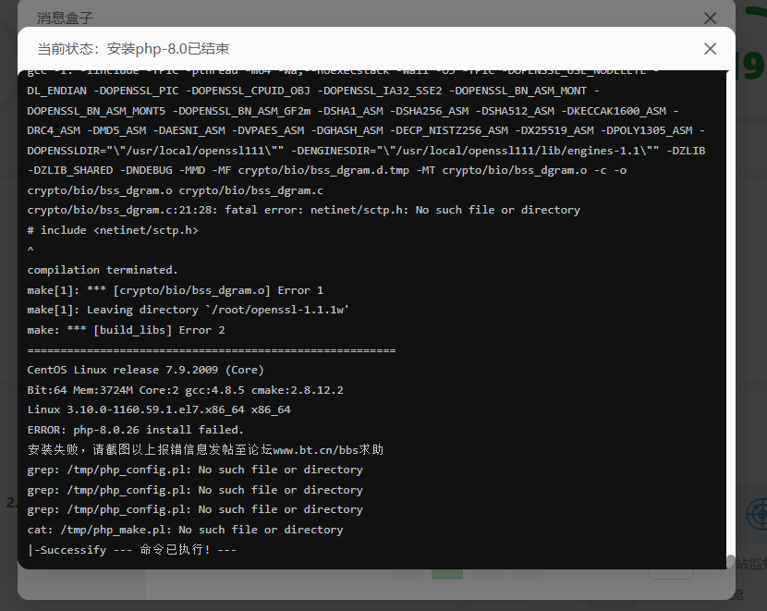Click the DOPENSSLDIR openssl111 flags line
This screenshot has height=611, width=767.
point(366,151)
